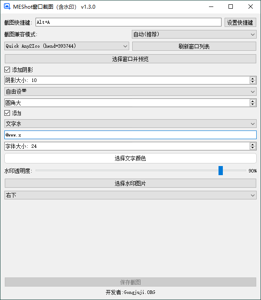Expand the 文字水 watermark type dropdown
The height and width of the screenshot is (300, 261).
[130, 124]
